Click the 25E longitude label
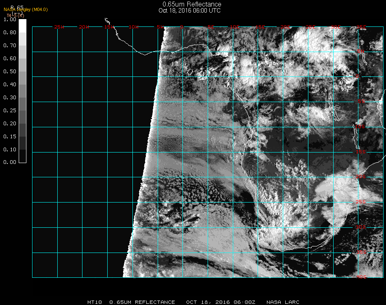This screenshot has width=386, height=305. pos(311,27)
